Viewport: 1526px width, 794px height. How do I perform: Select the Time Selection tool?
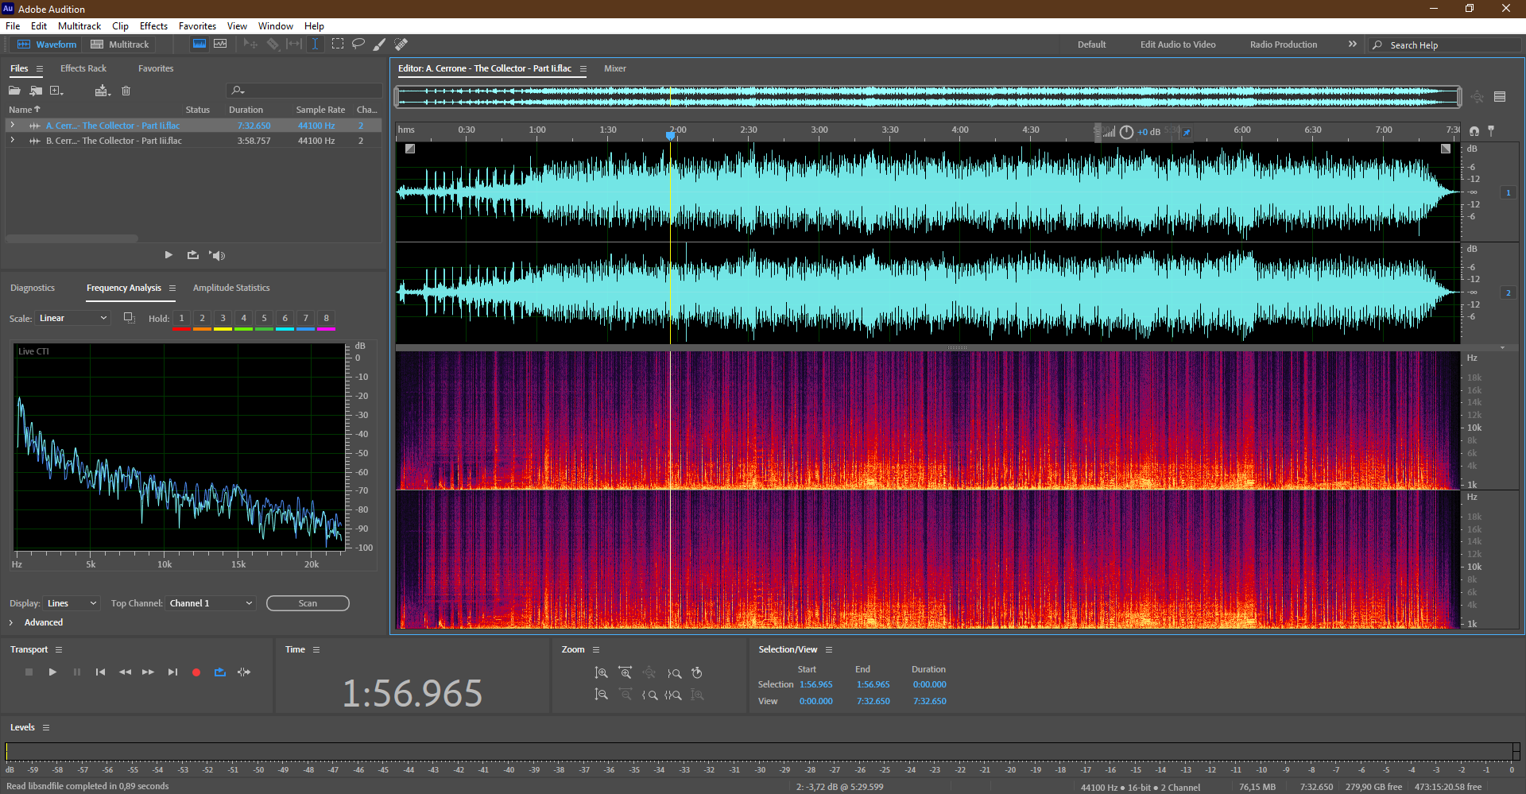[x=316, y=45]
